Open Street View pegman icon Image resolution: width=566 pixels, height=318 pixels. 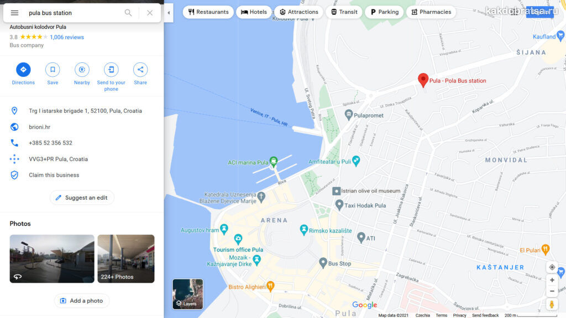click(552, 304)
